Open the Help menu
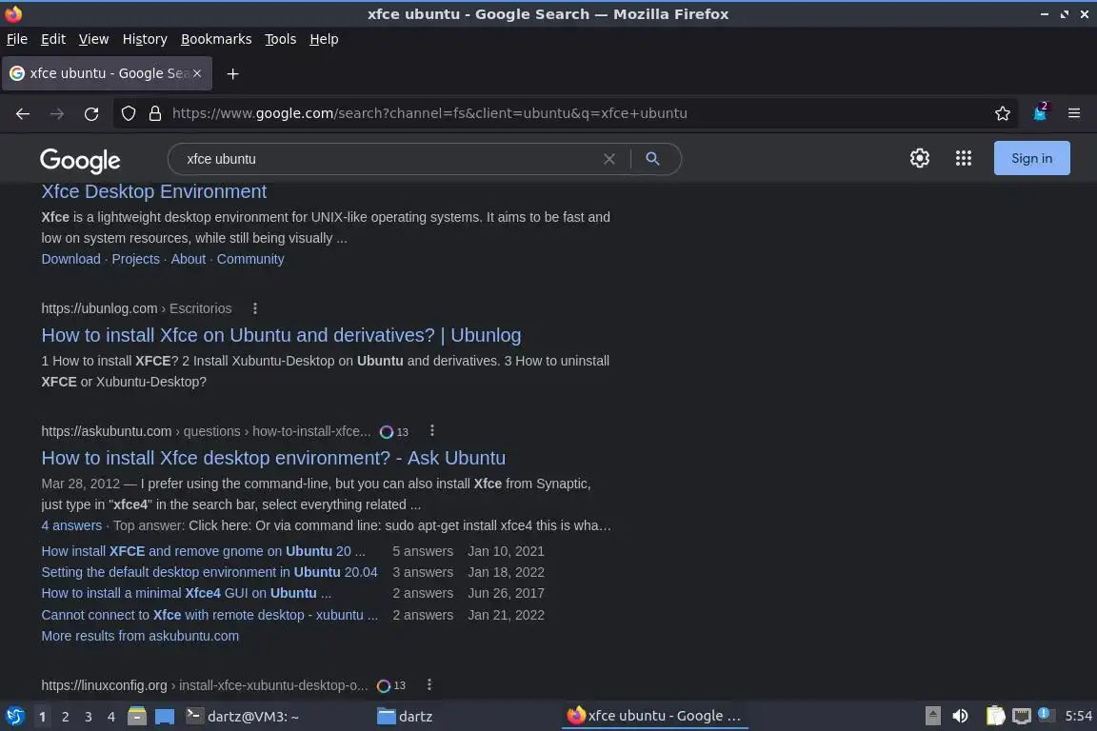Viewport: 1097px width, 731px height. point(324,39)
